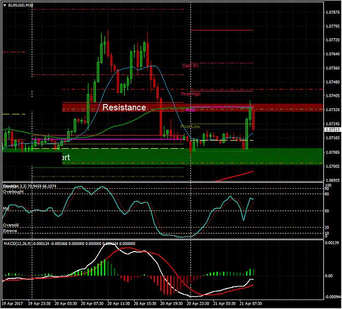Click the Daily R1 level label
This screenshot has width=342, height=309.
coord(190,66)
